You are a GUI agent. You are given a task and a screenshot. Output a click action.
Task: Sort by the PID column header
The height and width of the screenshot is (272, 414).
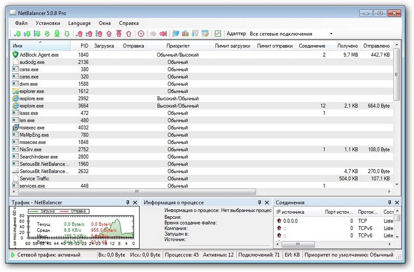(x=80, y=46)
